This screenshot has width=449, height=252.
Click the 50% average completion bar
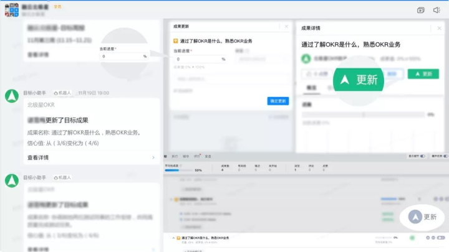click(179, 170)
